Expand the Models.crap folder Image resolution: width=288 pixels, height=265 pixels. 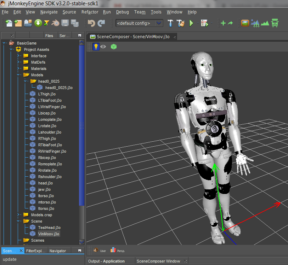pos(18,214)
